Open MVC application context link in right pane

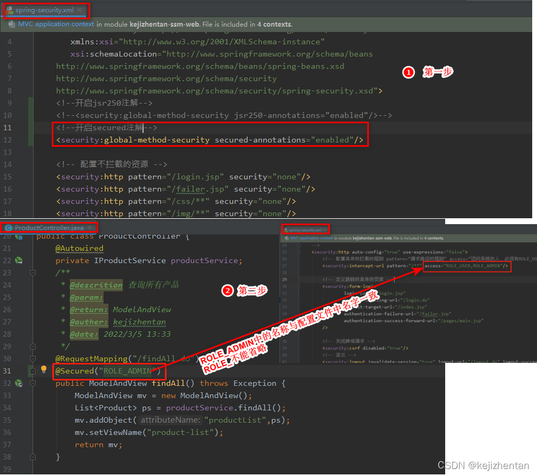point(311,238)
